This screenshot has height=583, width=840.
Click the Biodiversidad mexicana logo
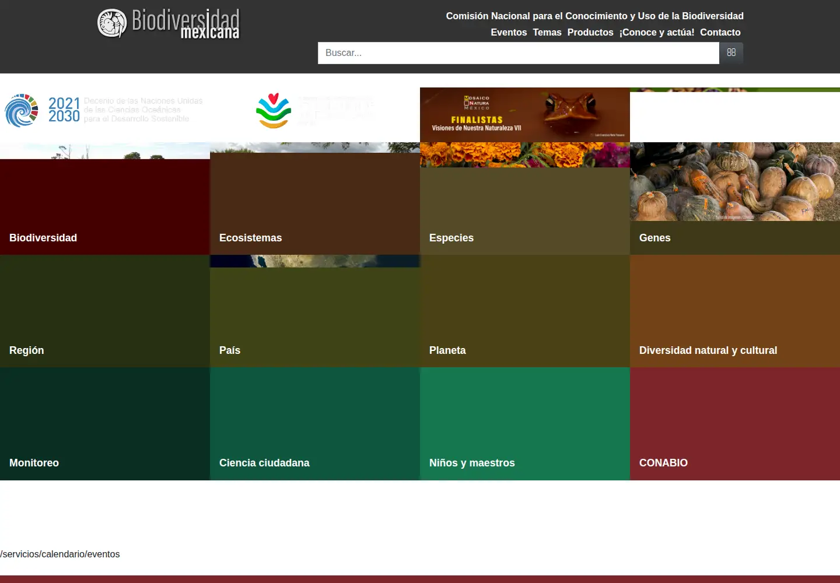tap(169, 24)
